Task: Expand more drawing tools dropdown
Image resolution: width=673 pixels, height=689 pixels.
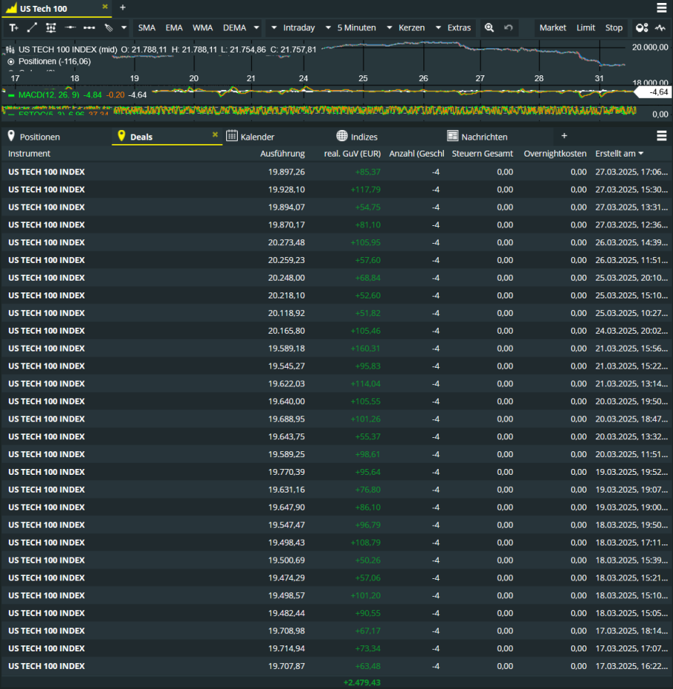Action: pyautogui.click(x=124, y=27)
